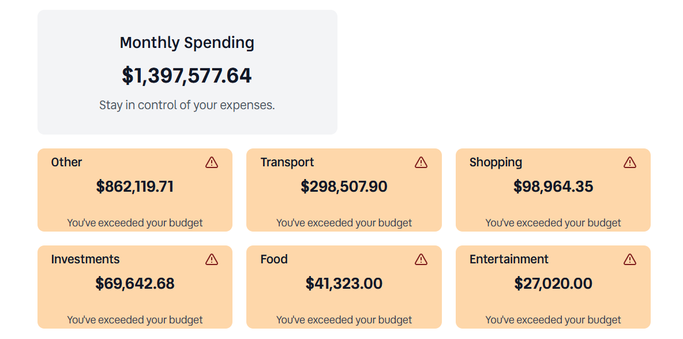Click the exceeded budget message under Shopping
Screen dimensions: 683x339
553,222
